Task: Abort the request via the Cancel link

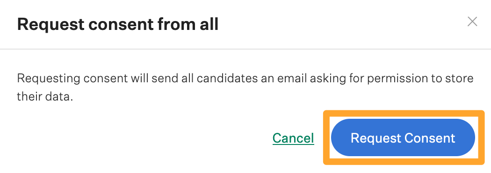Action: pos(293,138)
